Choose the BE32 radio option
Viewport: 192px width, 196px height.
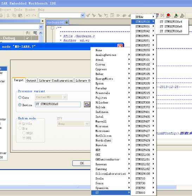[x=24, y=133]
